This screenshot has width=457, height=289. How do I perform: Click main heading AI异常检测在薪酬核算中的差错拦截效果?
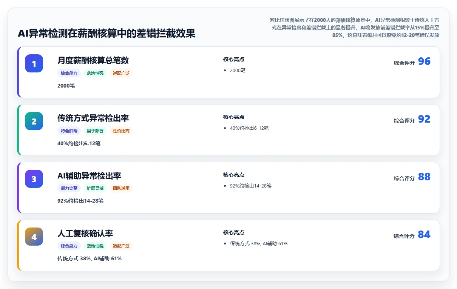tap(107, 33)
